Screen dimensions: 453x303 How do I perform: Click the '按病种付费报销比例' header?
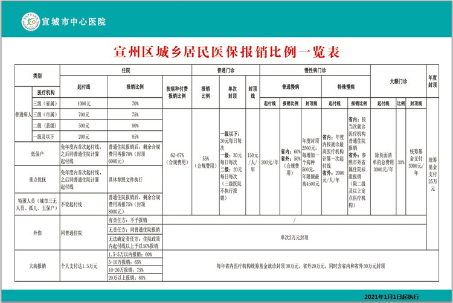point(177,92)
